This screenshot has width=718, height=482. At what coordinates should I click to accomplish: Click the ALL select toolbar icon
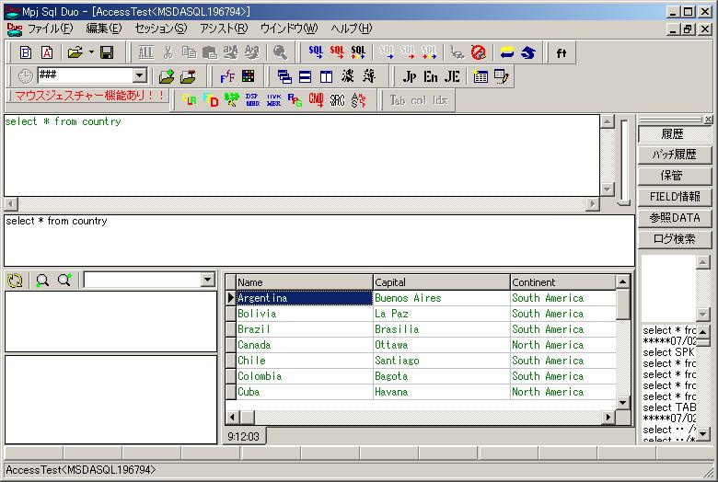coord(146,52)
